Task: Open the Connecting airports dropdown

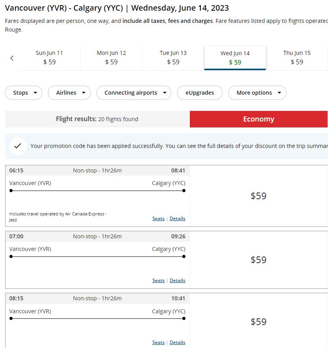Action: tap(134, 93)
